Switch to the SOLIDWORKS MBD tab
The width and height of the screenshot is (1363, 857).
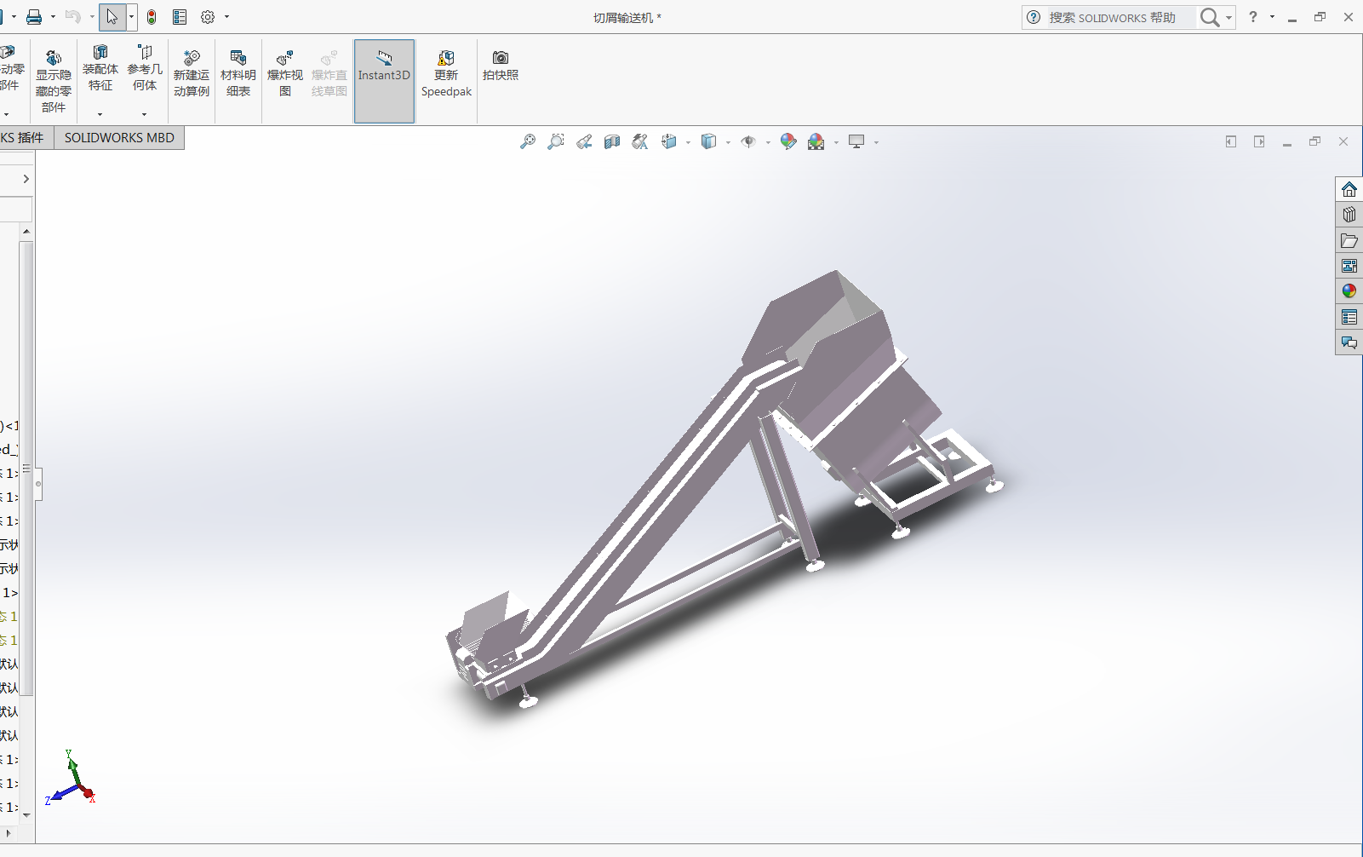pyautogui.click(x=119, y=138)
